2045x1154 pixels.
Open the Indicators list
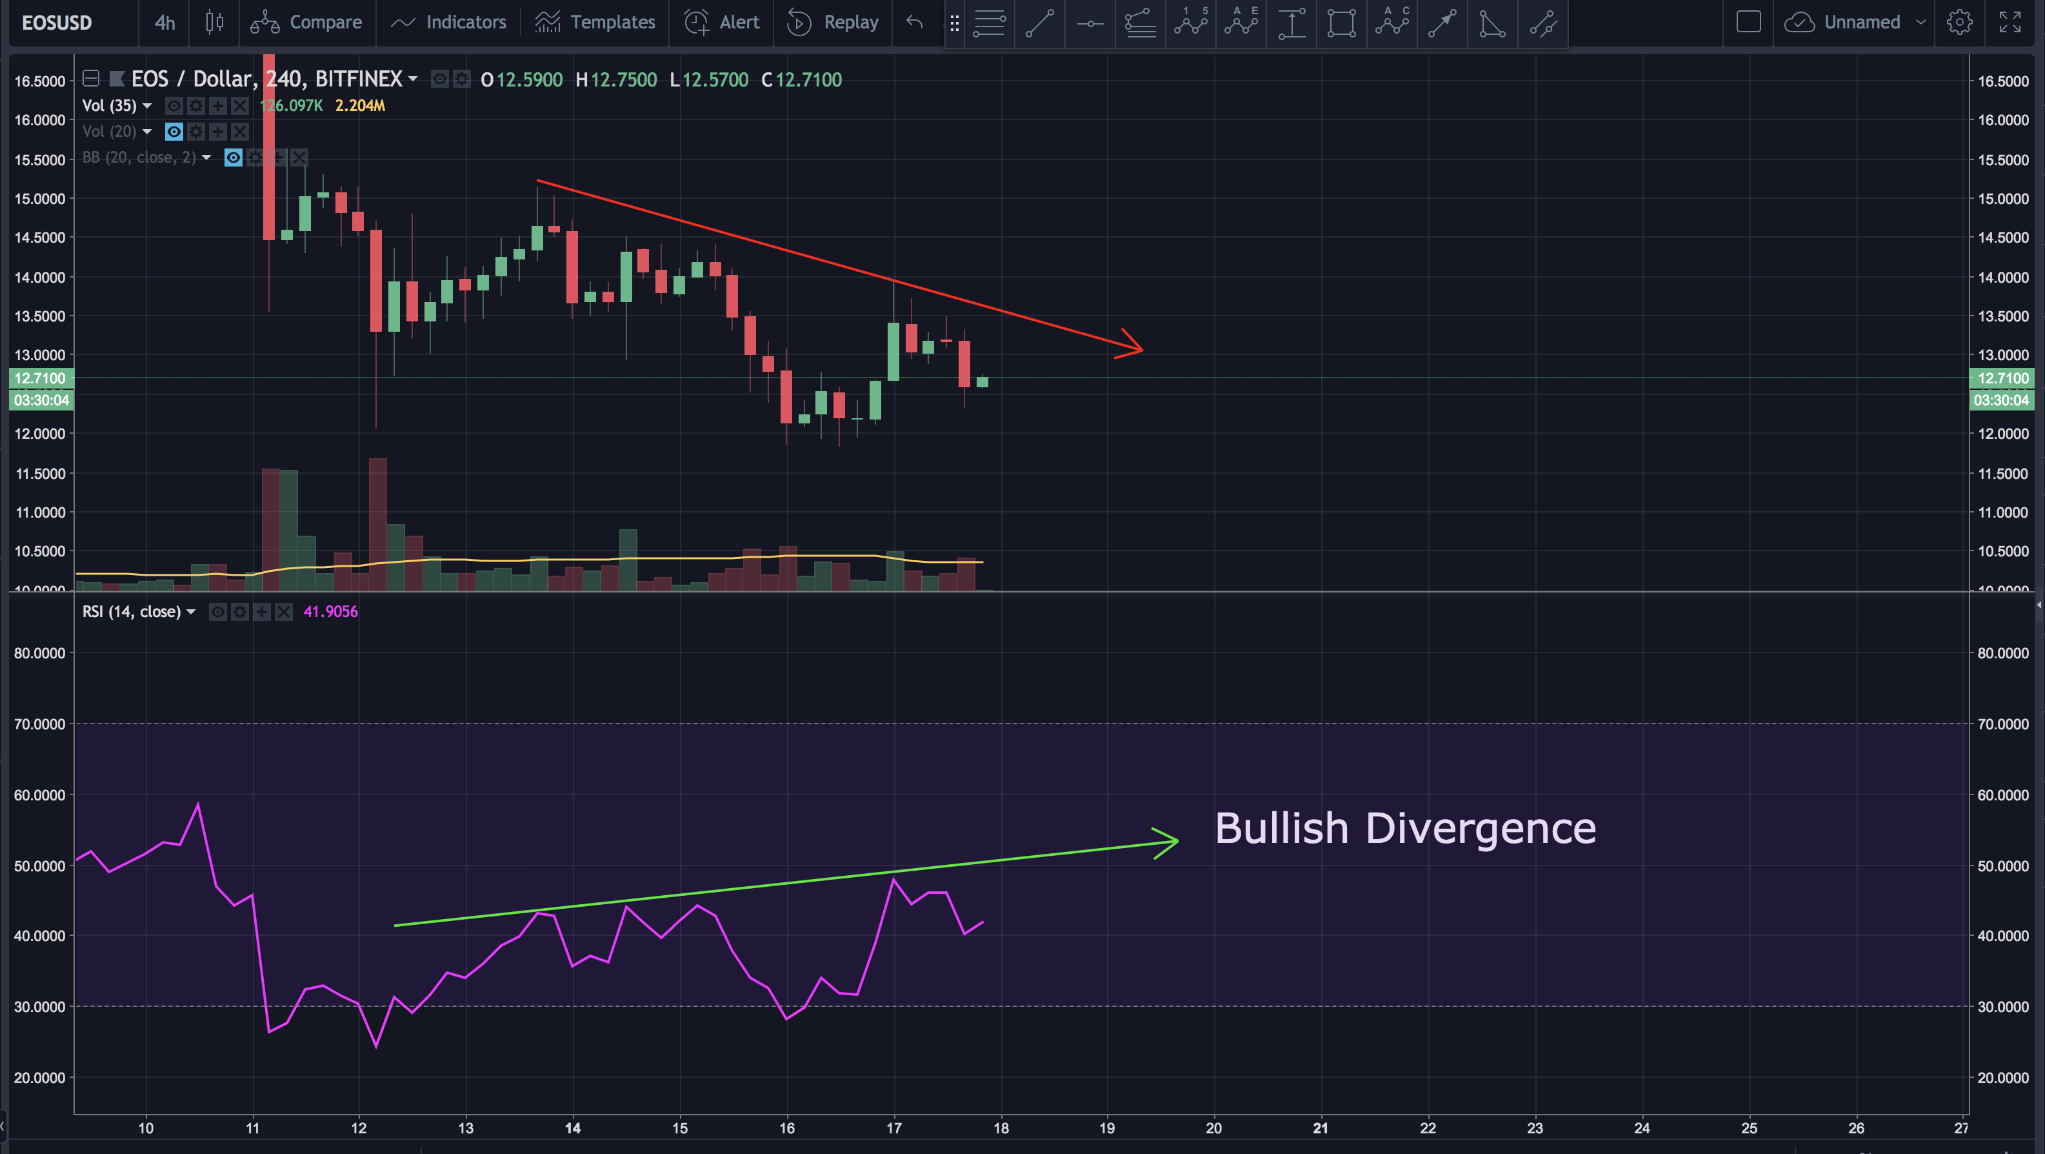[448, 22]
